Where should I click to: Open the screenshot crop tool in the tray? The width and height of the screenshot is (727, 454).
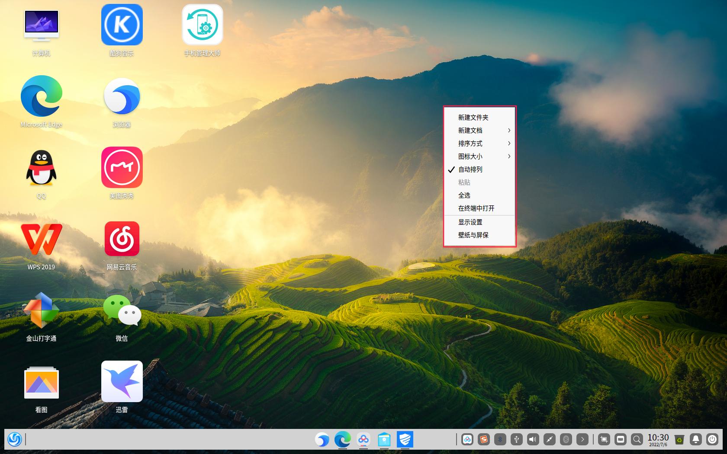[604, 439]
